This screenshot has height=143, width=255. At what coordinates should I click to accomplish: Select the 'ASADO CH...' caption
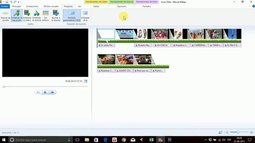pyautogui.click(x=124, y=71)
